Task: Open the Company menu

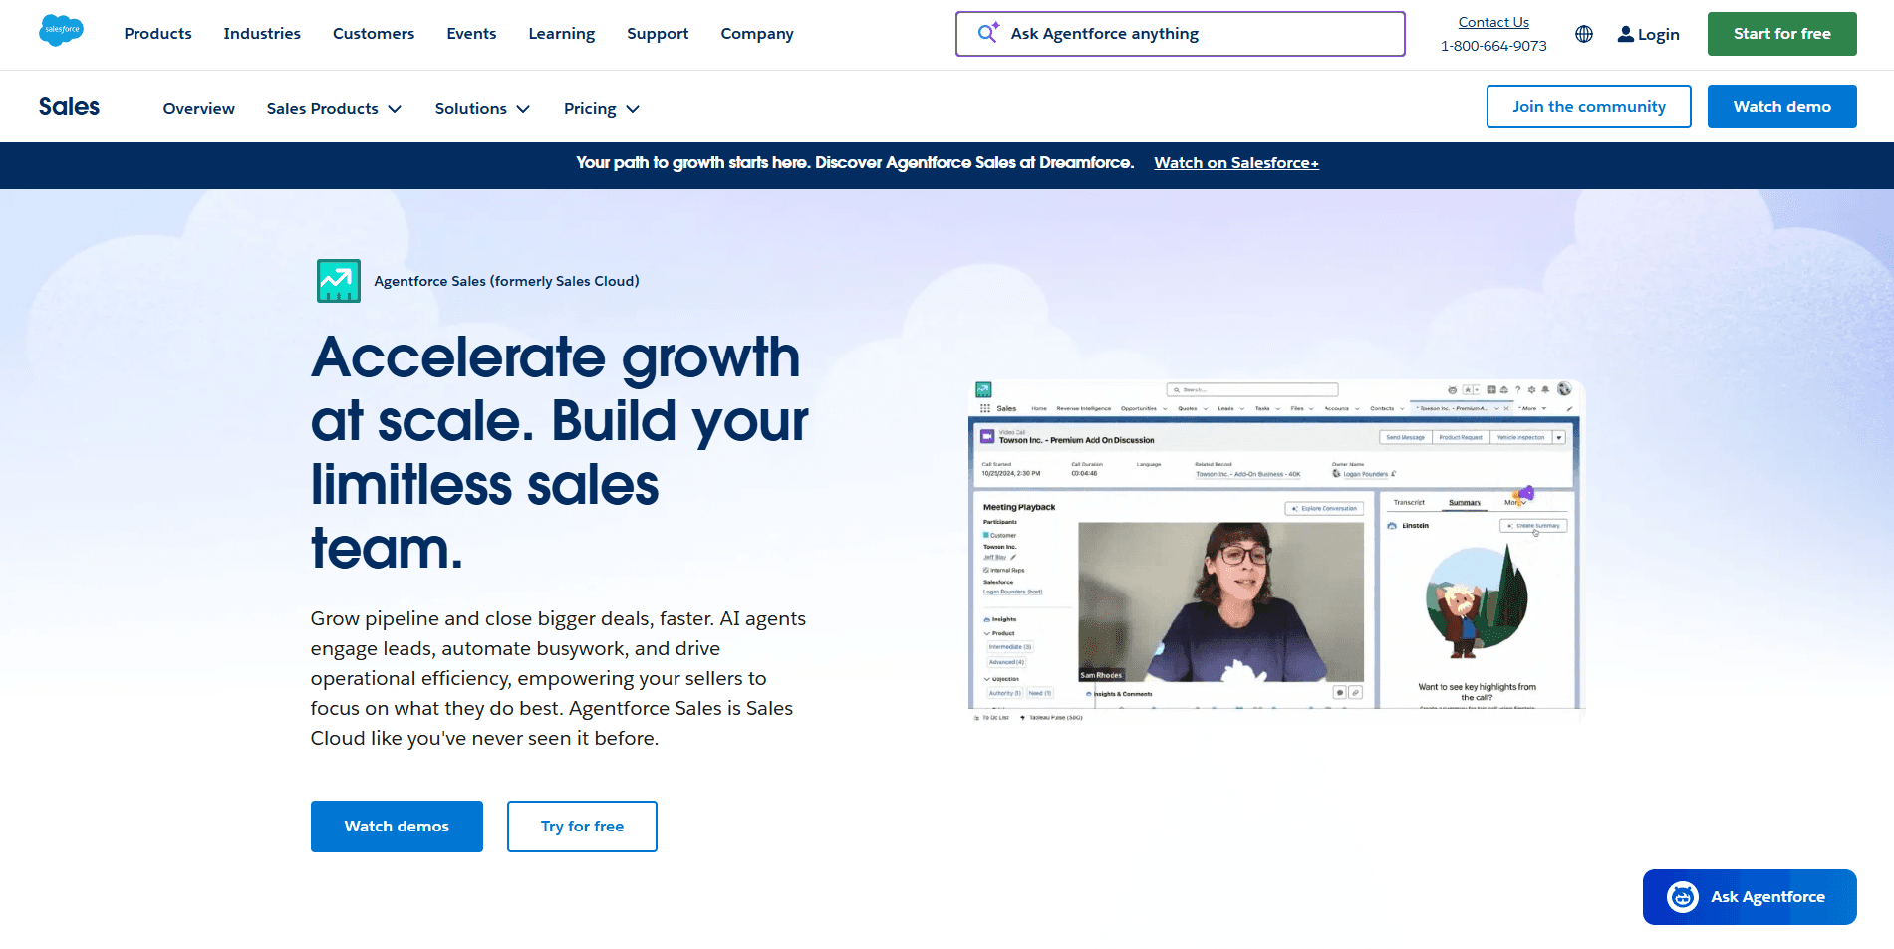Action: (x=757, y=34)
